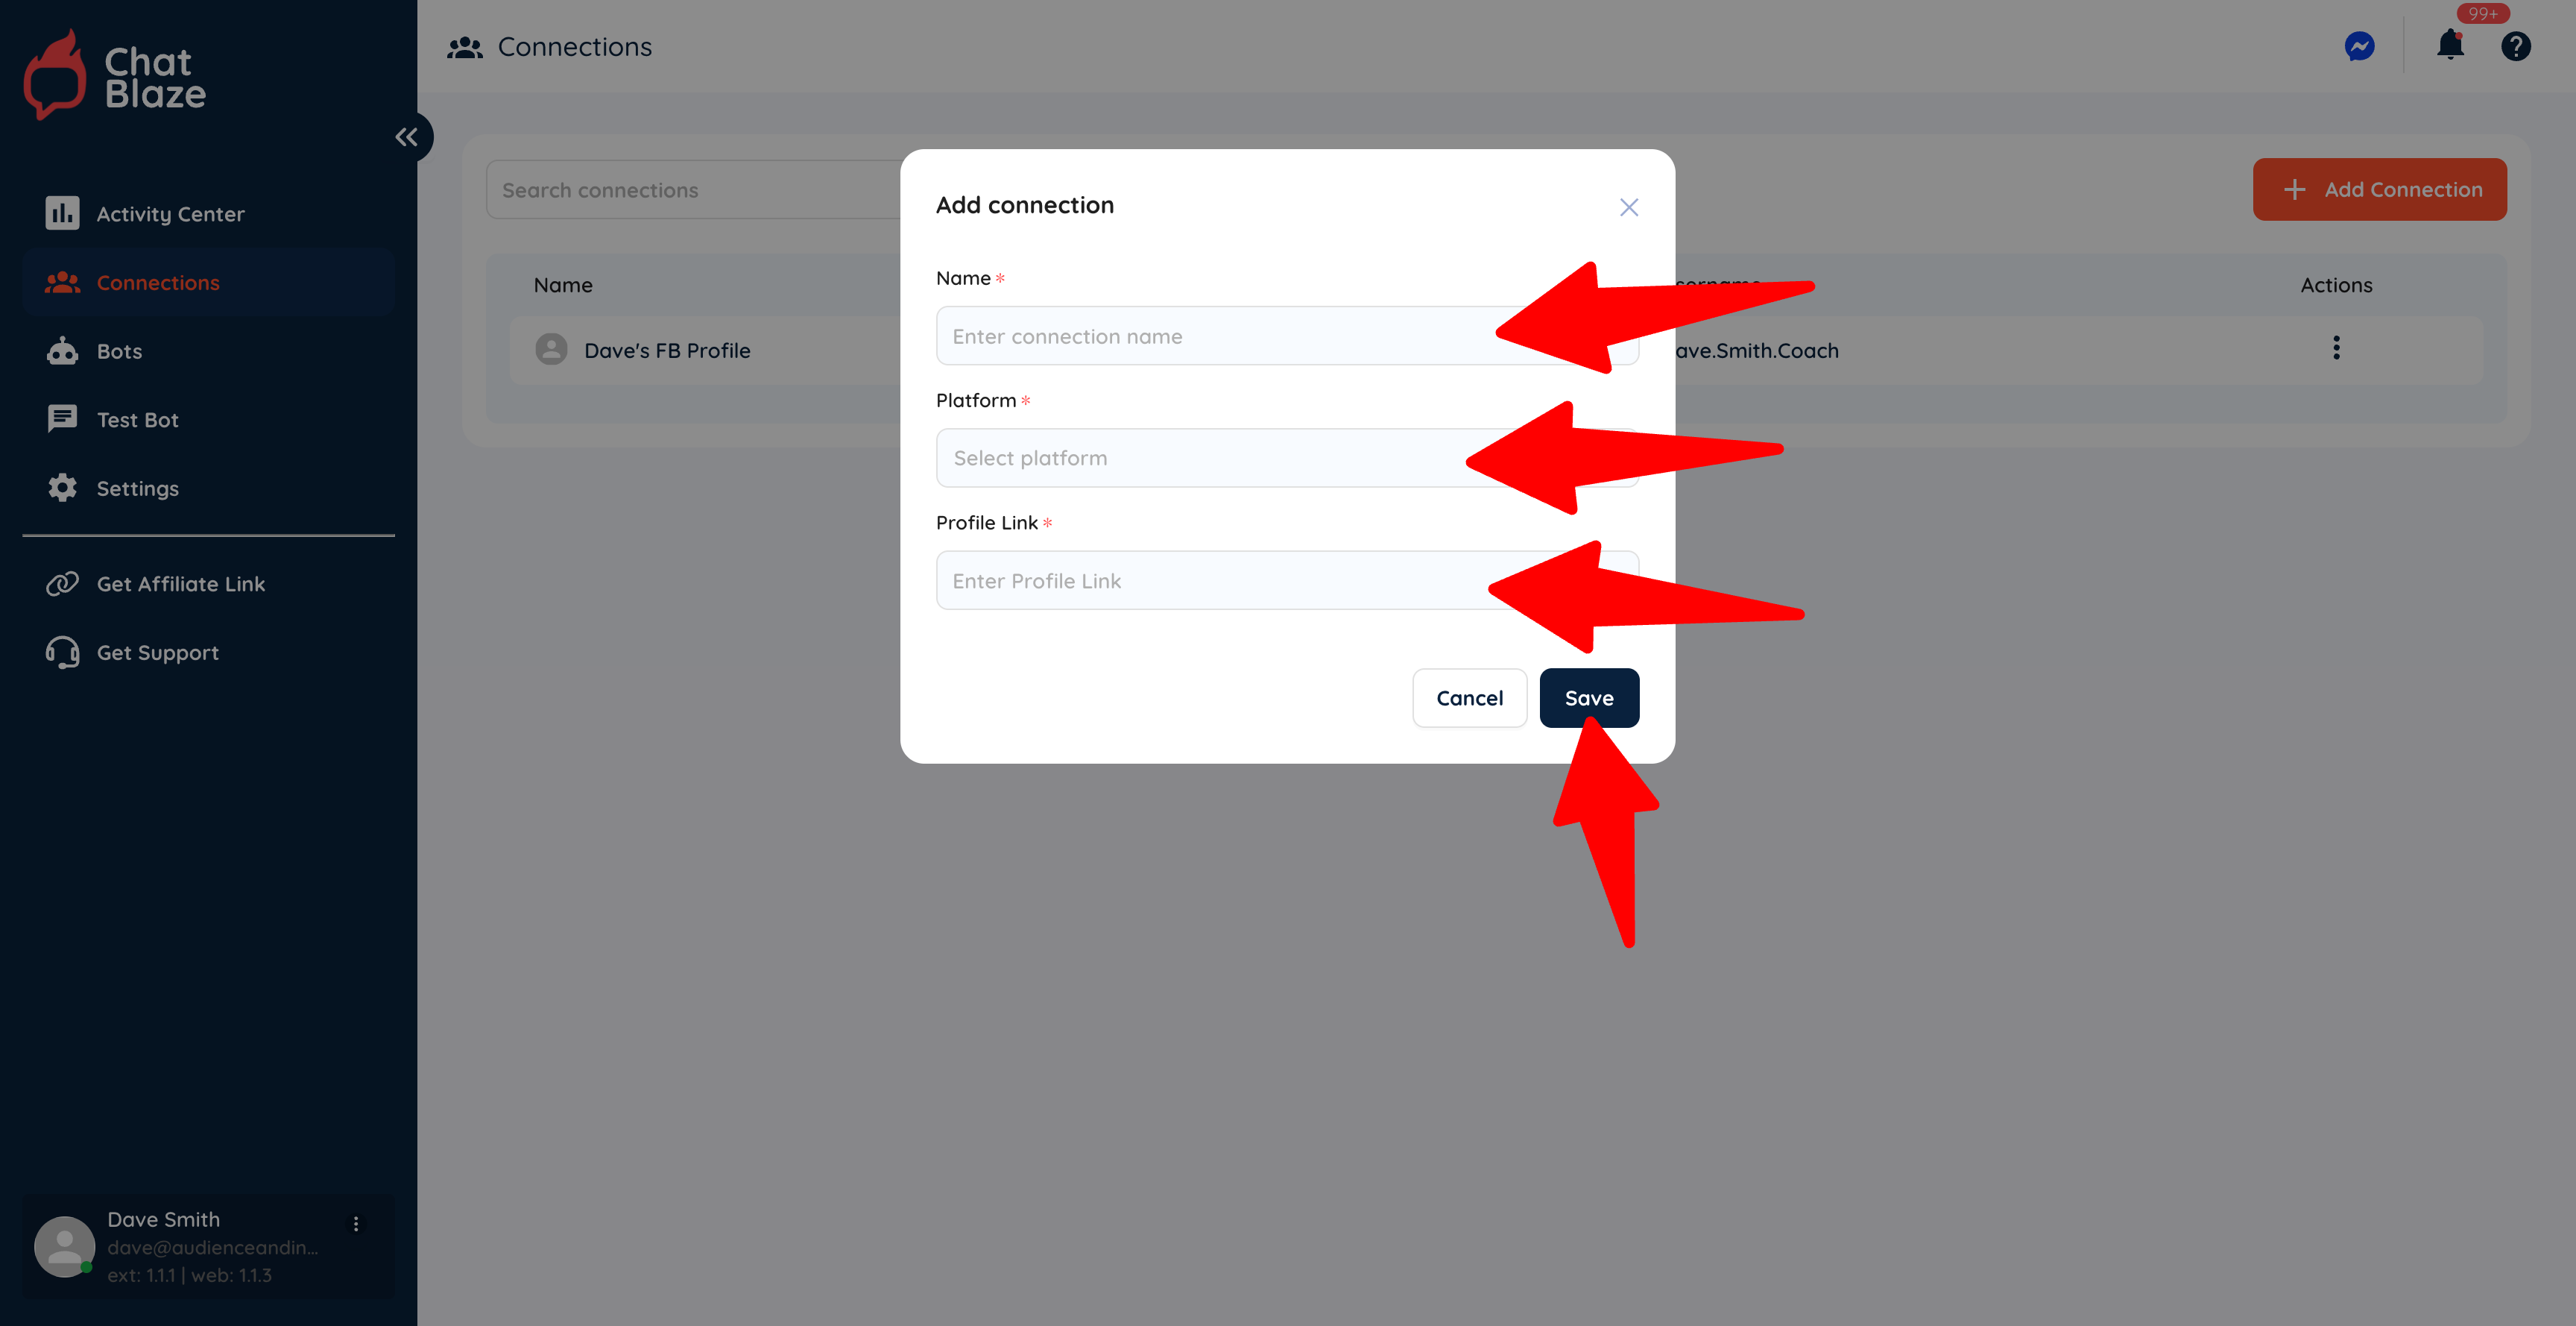Open Dave Smith account options menu
2576x1326 pixels.
tap(356, 1223)
